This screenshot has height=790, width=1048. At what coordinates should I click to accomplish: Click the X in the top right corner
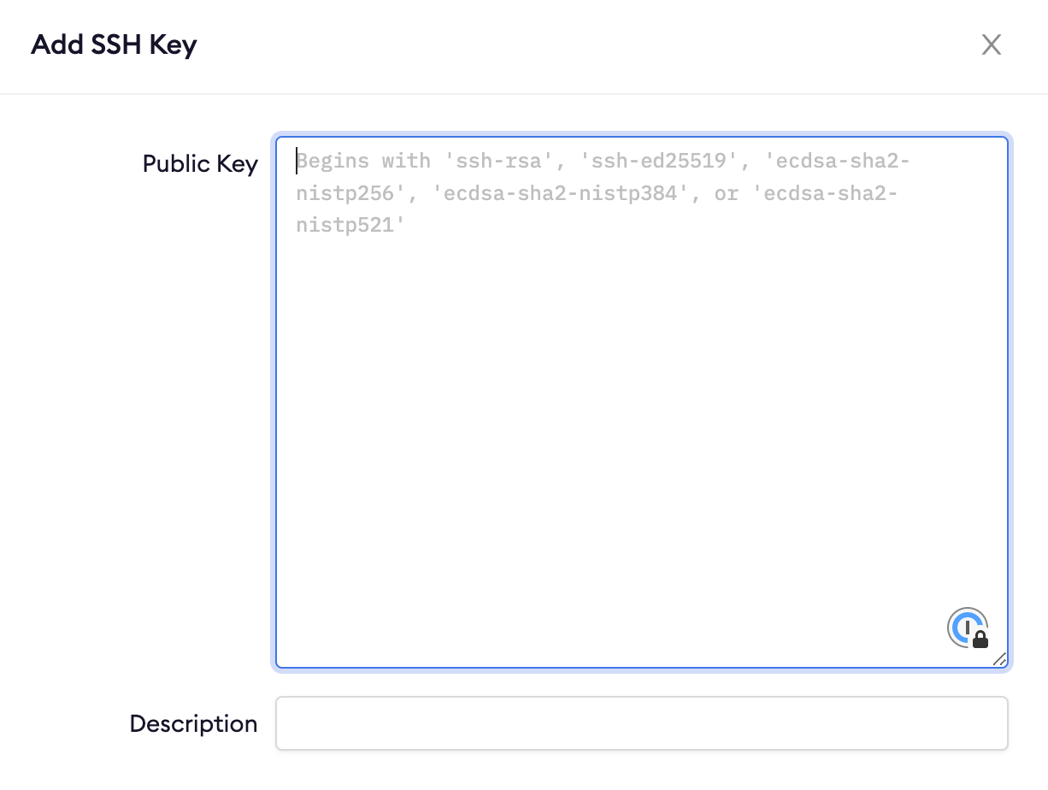tap(991, 44)
